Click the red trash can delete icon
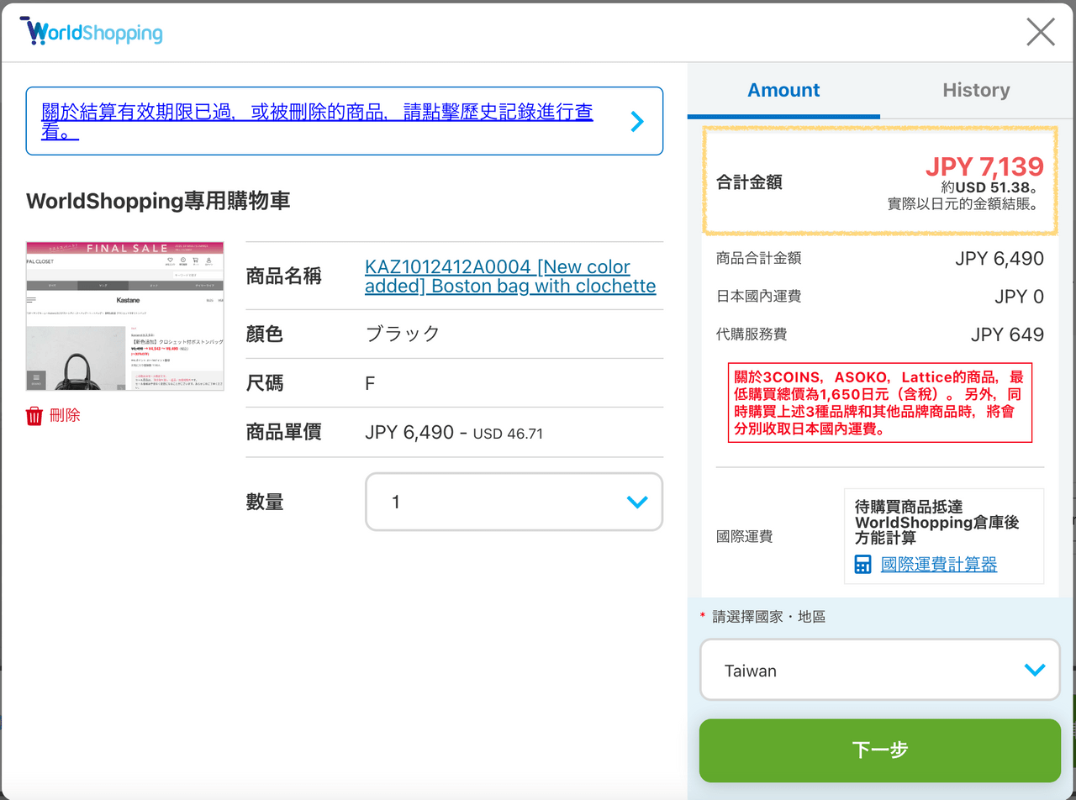Screen dimensions: 1076x800 coord(34,415)
